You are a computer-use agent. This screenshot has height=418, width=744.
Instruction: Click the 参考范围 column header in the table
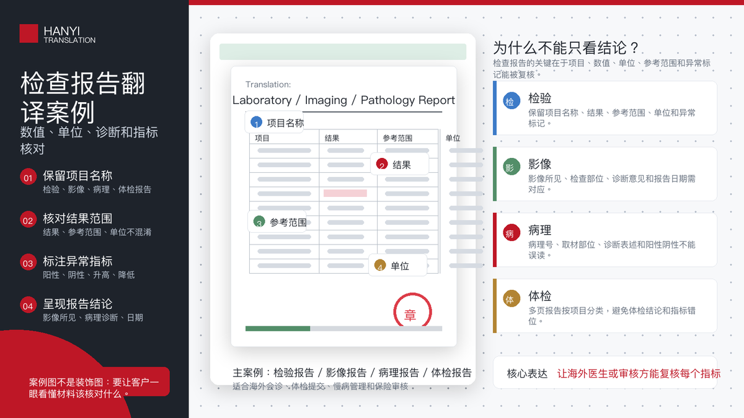(x=397, y=138)
